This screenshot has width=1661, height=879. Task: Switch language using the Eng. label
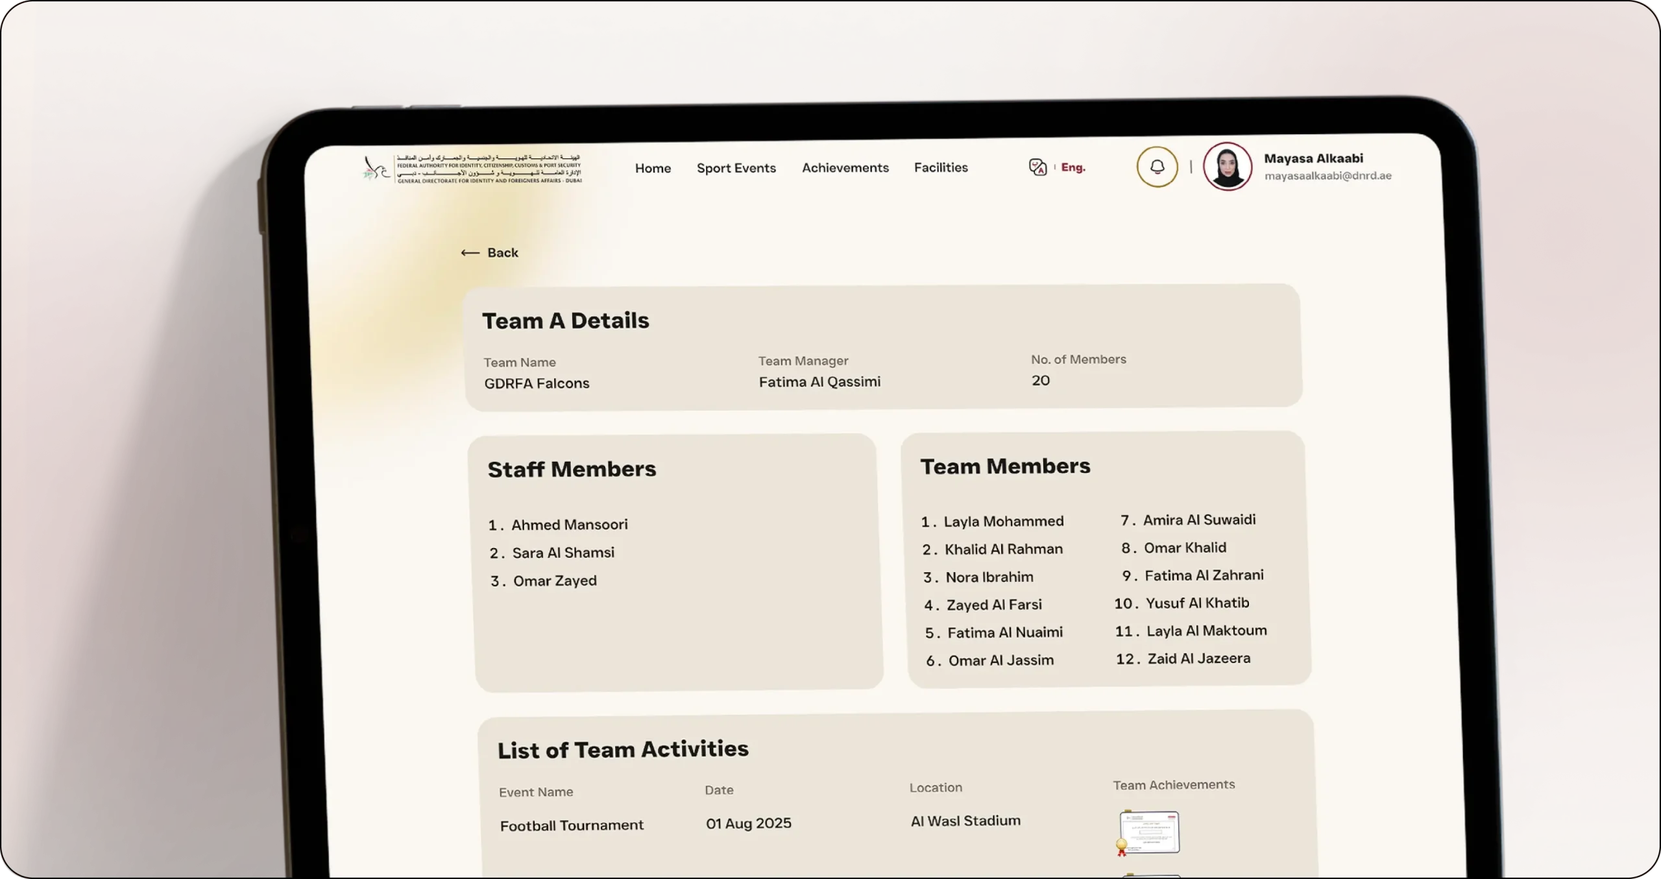1073,167
